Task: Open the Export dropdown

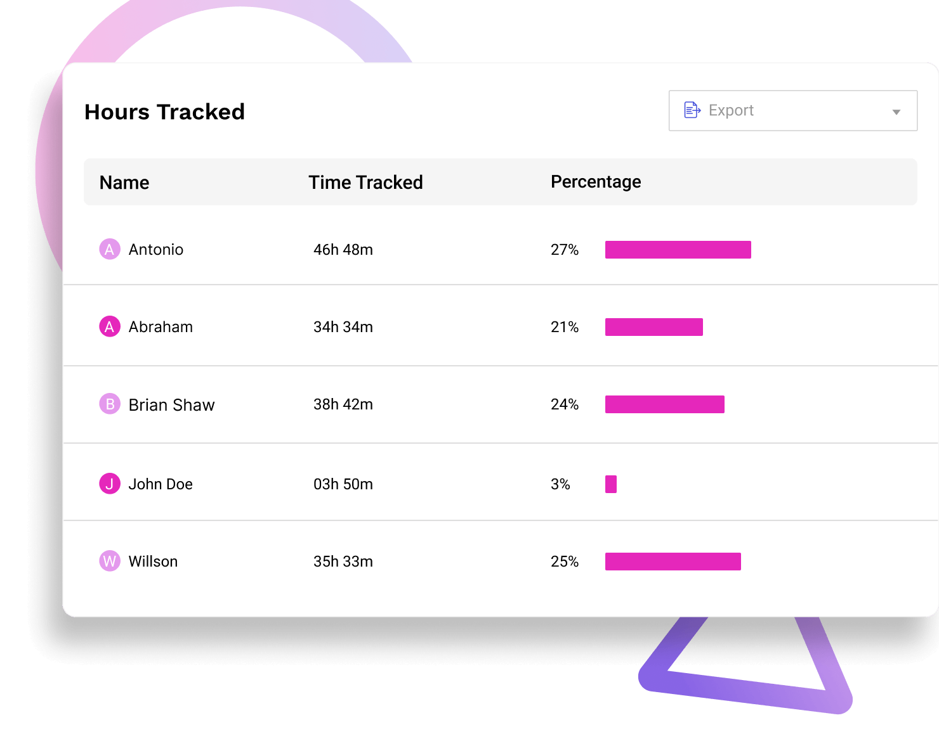Action: point(792,110)
